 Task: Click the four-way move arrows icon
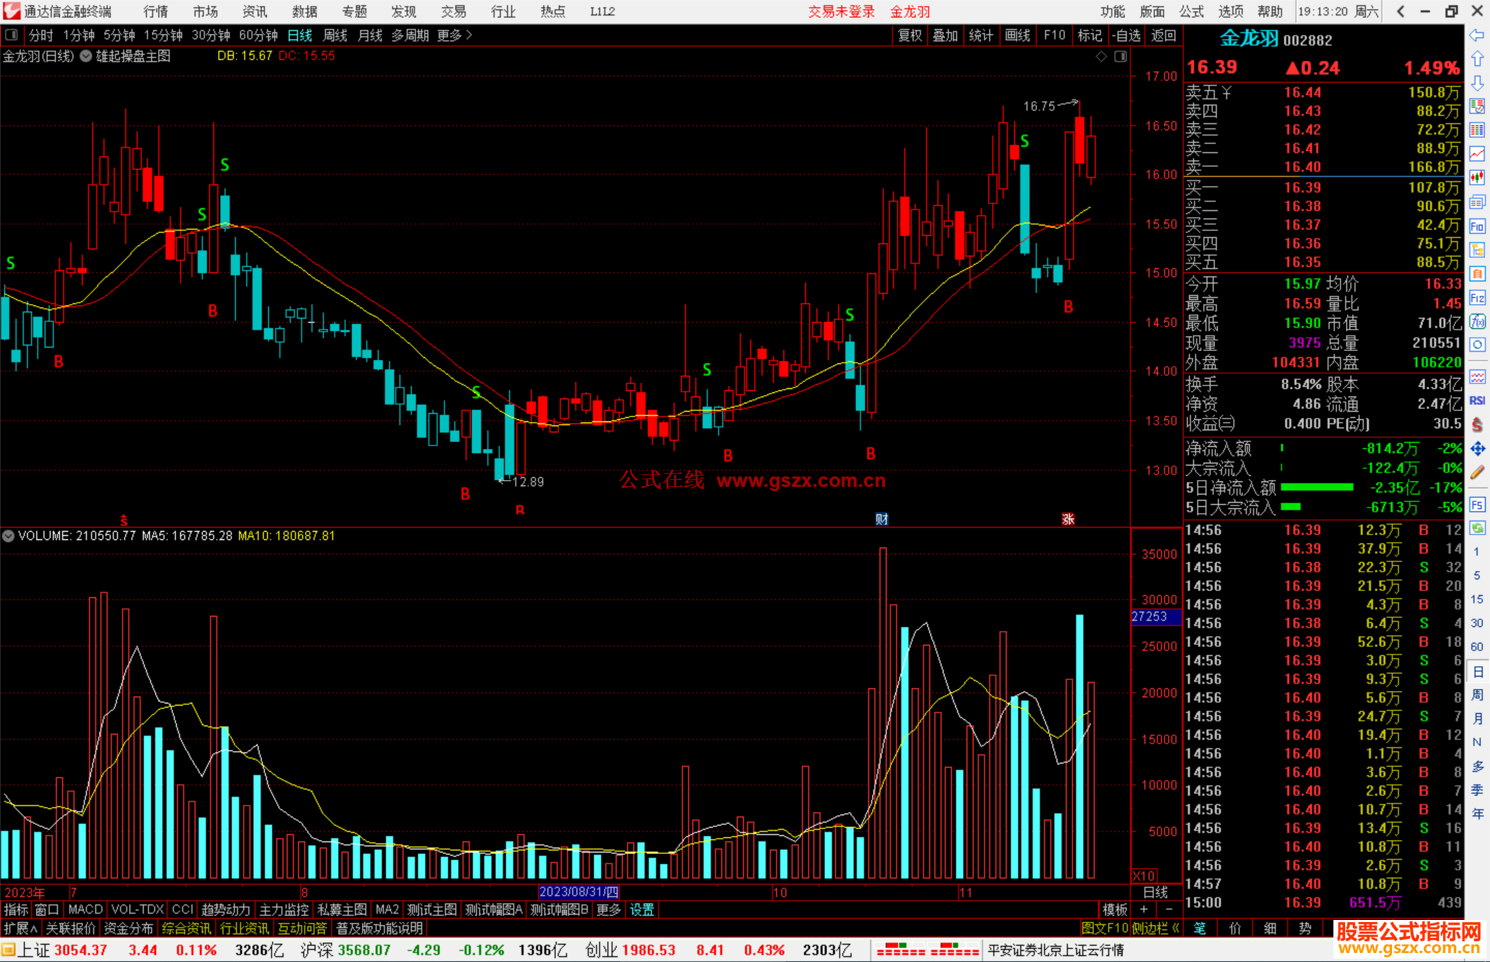1477,449
